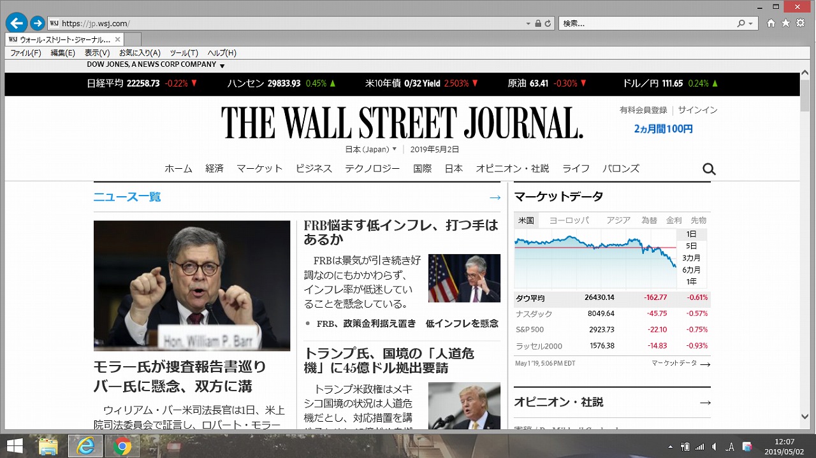Click the arrow next to ニュース一覧
The image size is (816, 458).
tap(495, 197)
